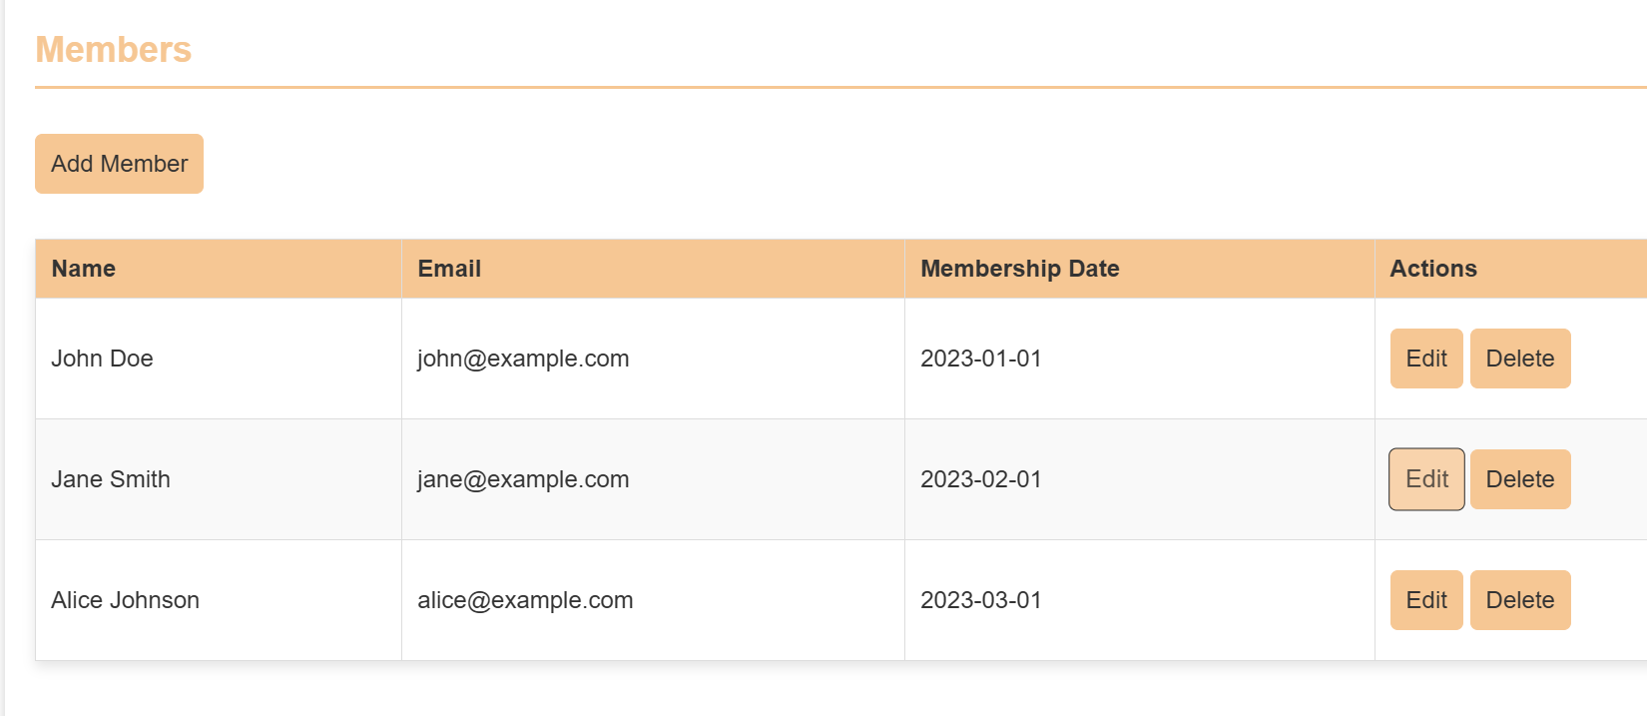Click jane@example.com email cell

tap(523, 479)
